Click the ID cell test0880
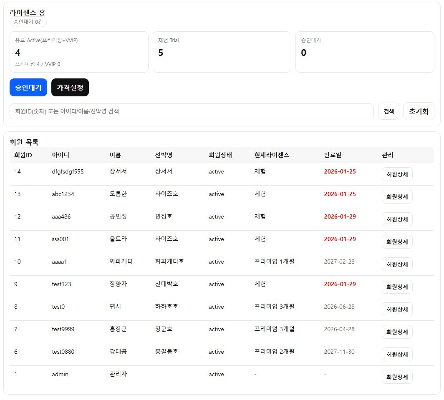Viewport: 444px width, 400px height. pyautogui.click(x=63, y=352)
